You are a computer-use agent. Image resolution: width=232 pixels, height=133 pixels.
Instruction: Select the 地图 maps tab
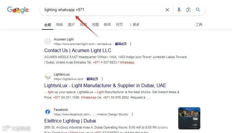coord(95,25)
